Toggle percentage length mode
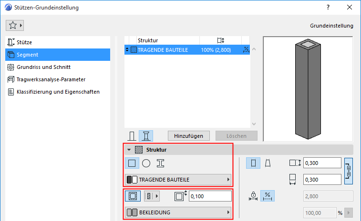 point(268,196)
